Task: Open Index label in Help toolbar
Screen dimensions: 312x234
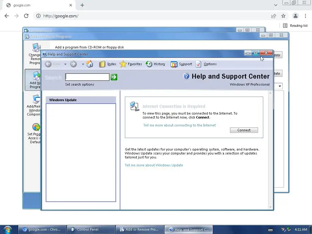Action: (112, 64)
